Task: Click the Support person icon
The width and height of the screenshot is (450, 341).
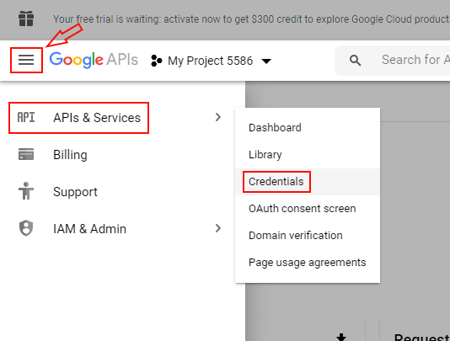Action: (x=26, y=191)
